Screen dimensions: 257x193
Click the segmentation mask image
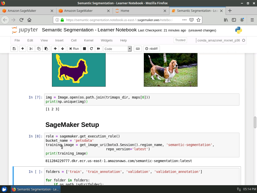[x=79, y=70]
